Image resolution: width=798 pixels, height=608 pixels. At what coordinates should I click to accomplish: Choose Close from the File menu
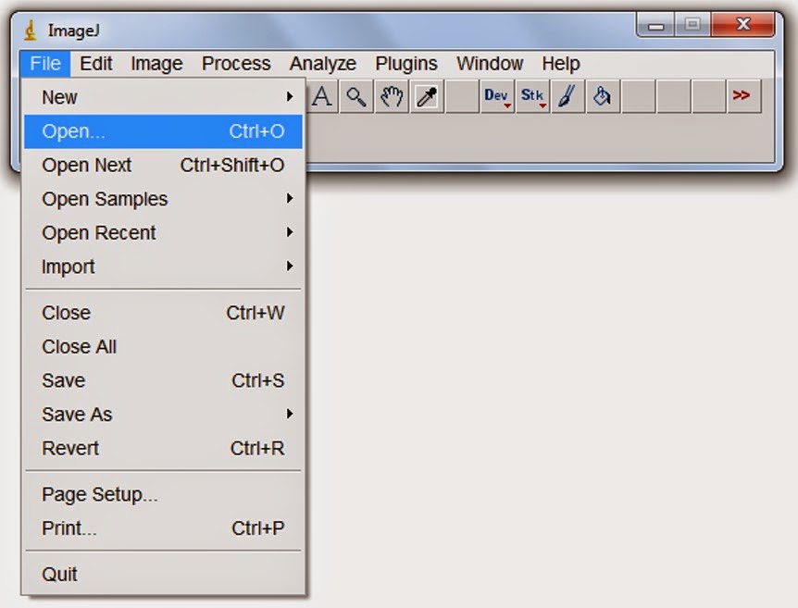point(163,313)
